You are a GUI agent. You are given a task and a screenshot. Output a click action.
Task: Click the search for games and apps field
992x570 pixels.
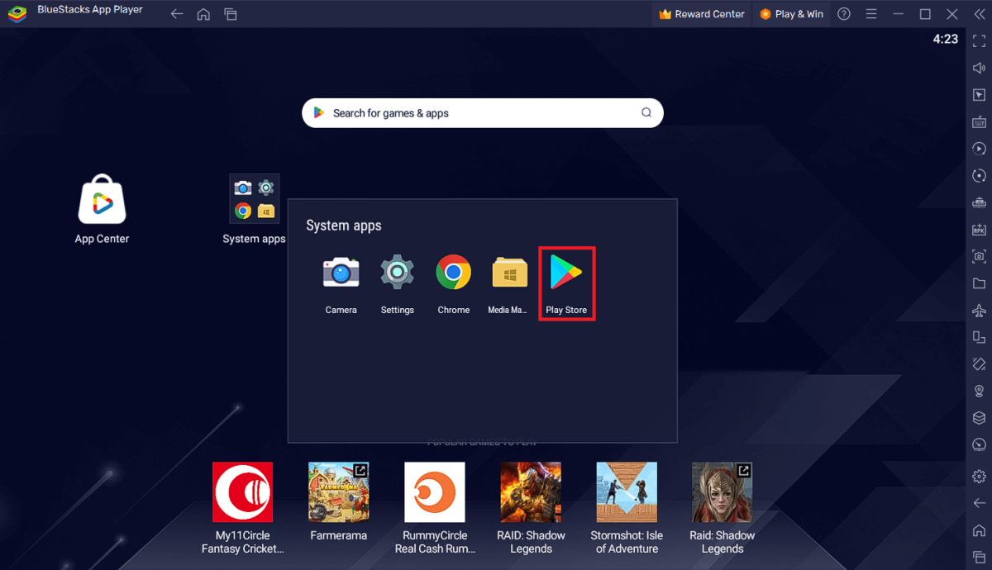483,112
